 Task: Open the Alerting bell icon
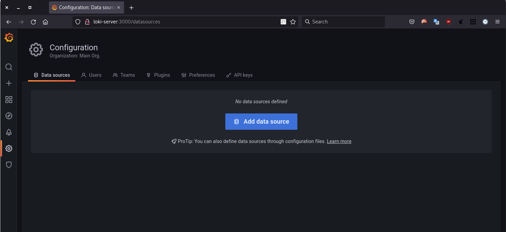pyautogui.click(x=9, y=132)
